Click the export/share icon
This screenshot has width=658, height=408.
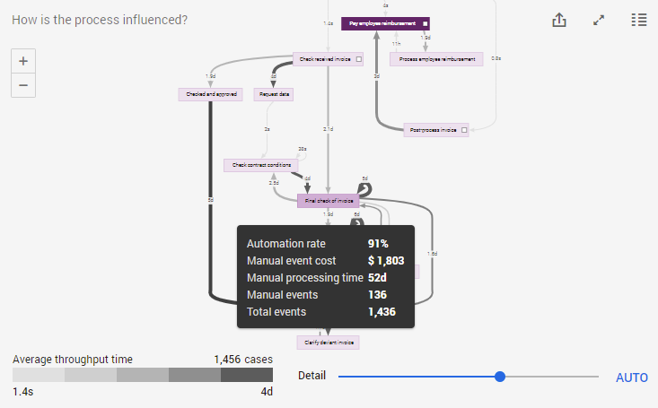pos(559,21)
